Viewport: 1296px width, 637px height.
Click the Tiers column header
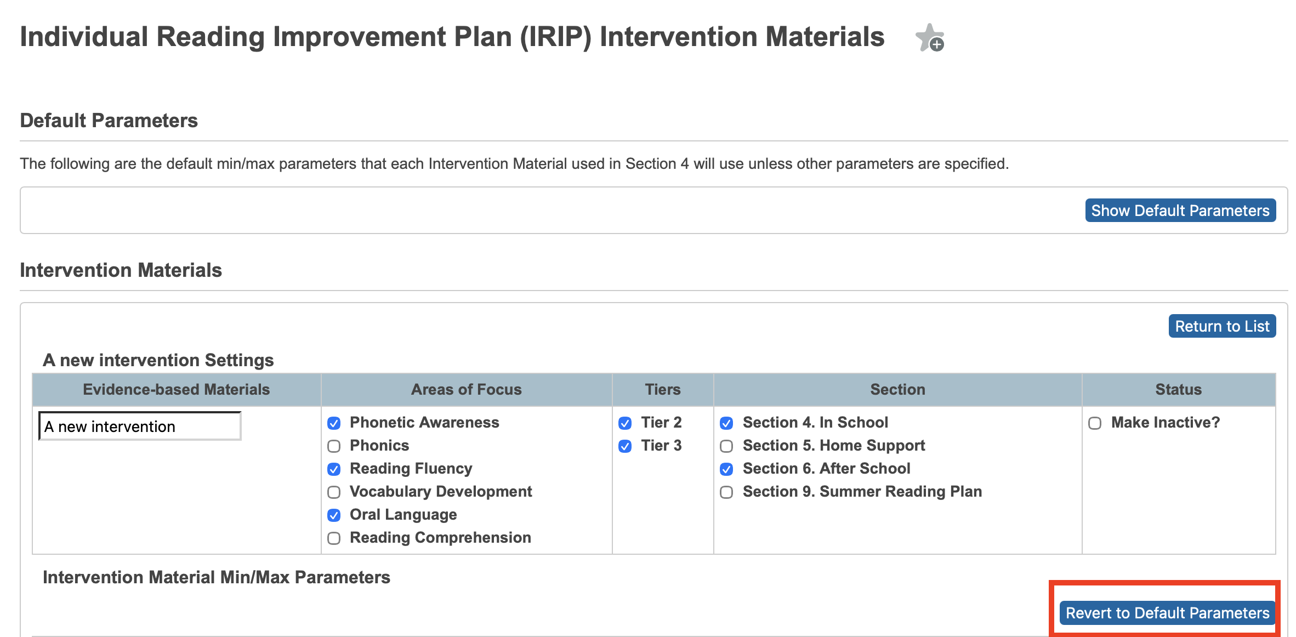662,389
